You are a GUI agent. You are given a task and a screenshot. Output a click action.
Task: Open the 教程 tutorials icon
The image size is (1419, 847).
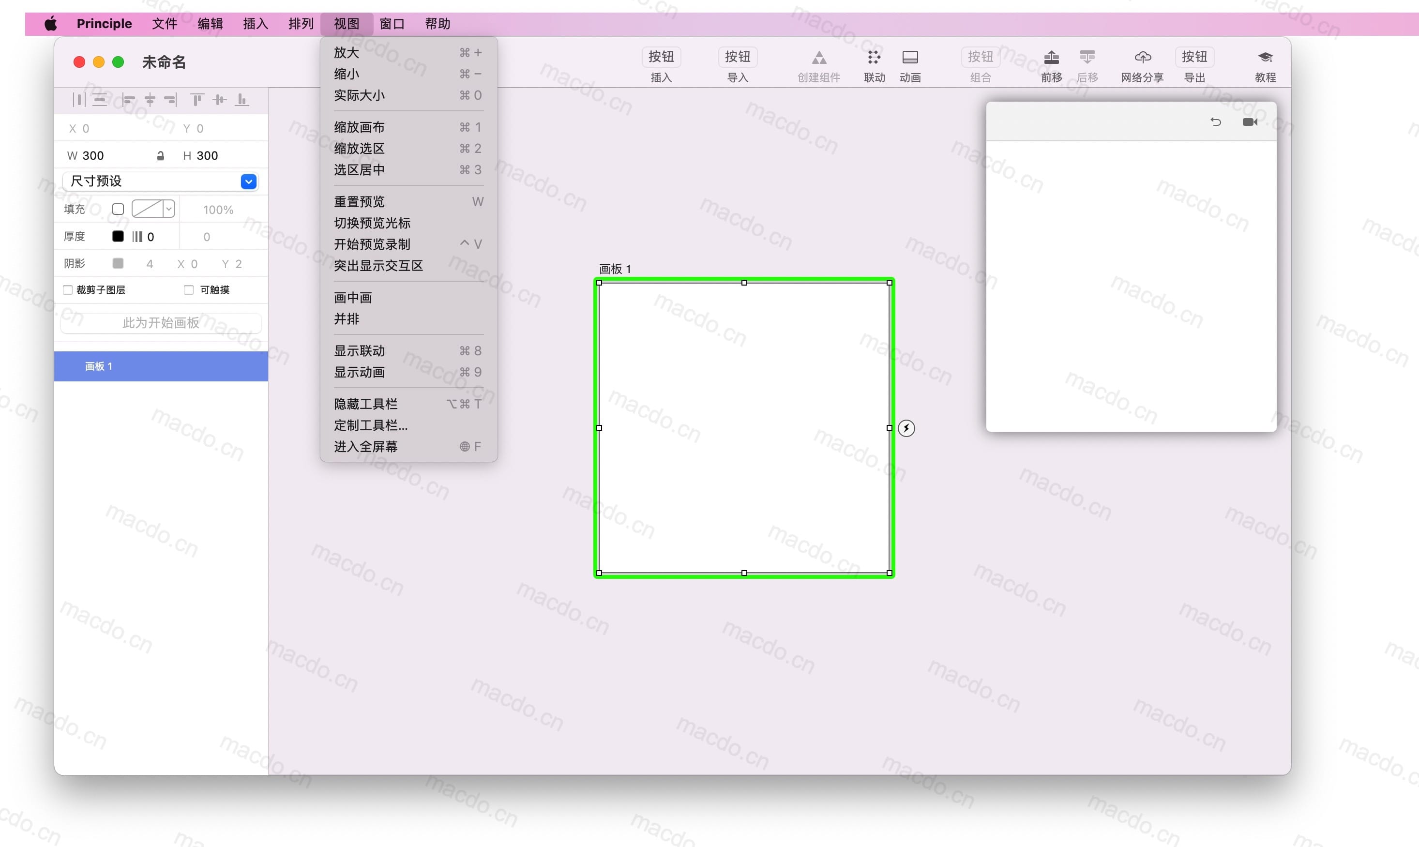pyautogui.click(x=1265, y=58)
